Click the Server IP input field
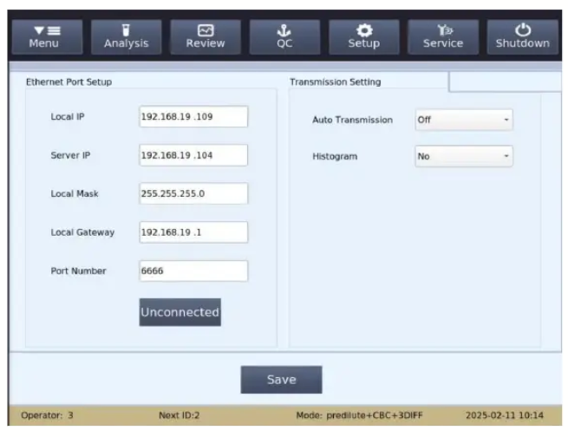 [x=193, y=155]
